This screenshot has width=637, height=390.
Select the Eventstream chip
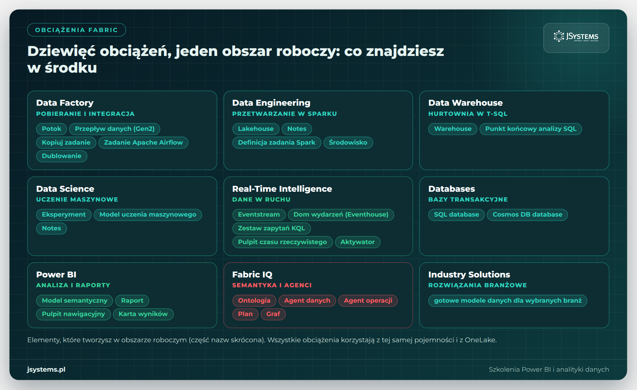(x=259, y=215)
